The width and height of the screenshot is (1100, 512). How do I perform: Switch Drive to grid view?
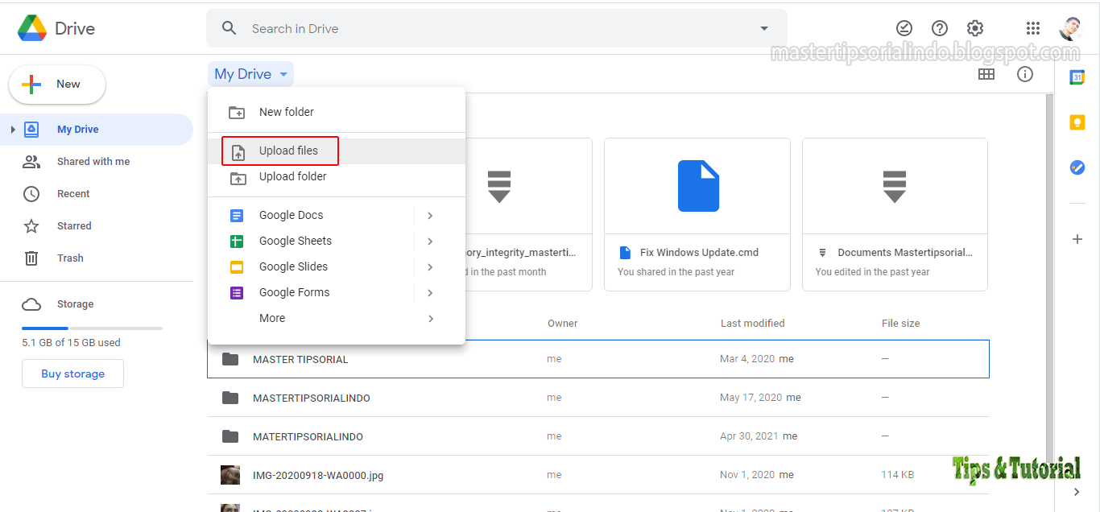(x=987, y=74)
